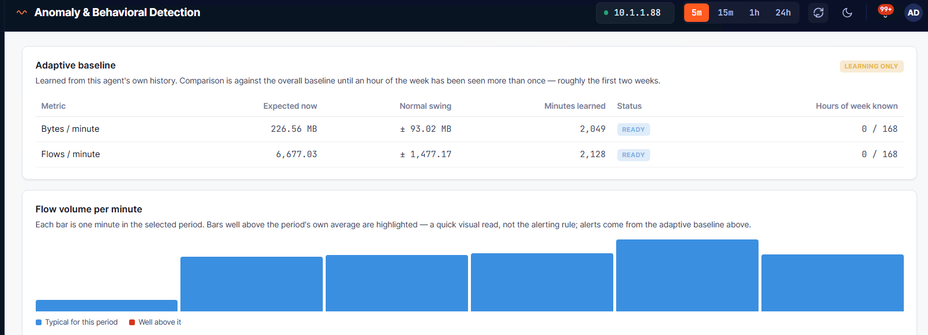
Task: Click the READY badge in Flows row
Action: [x=633, y=155]
